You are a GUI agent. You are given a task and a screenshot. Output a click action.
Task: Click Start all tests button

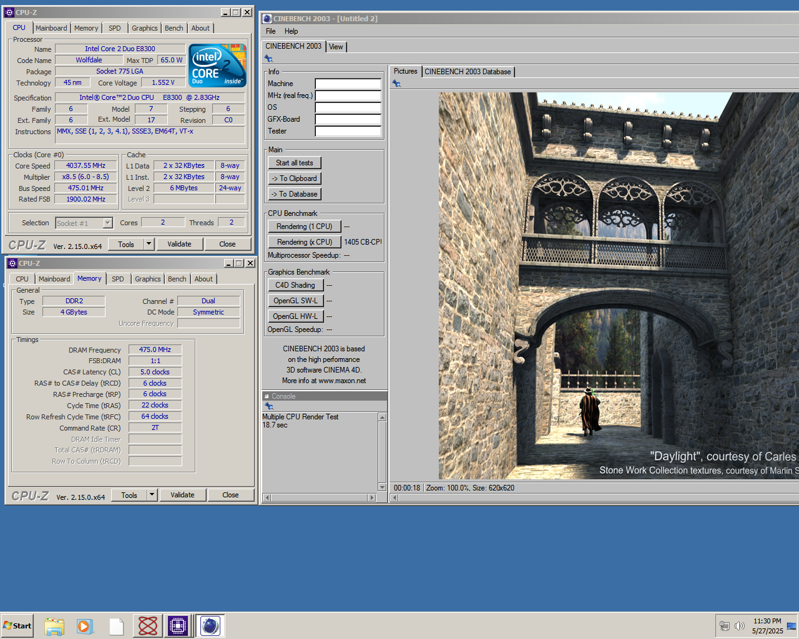[295, 163]
